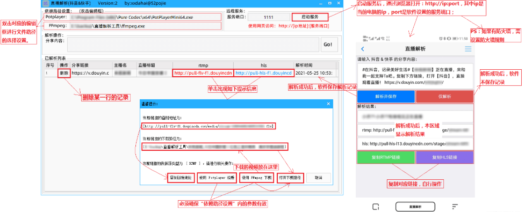Click the hls column header

[263, 65]
